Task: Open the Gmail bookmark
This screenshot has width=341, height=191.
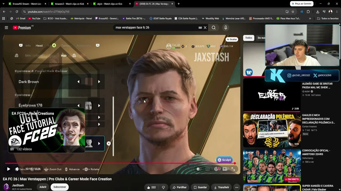Action: pos(21,19)
